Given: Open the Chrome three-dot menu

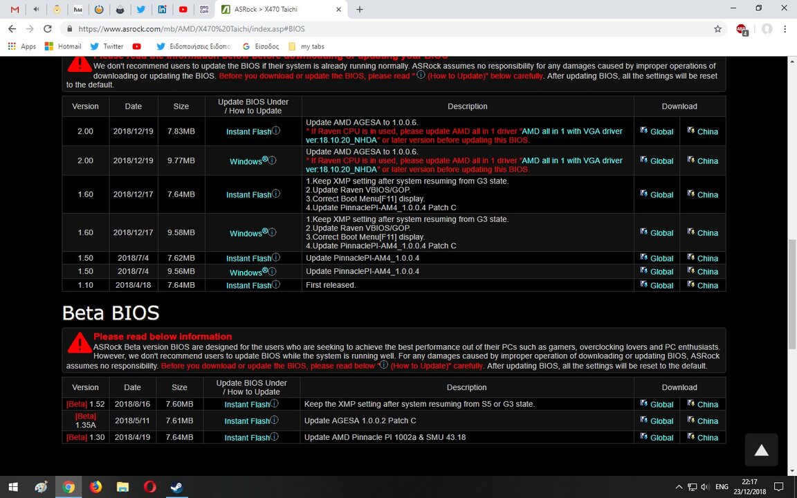Looking at the screenshot, I should 785,29.
